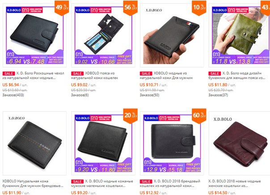
Task: Click the 56% OFF discount badge
Action: 131,8
